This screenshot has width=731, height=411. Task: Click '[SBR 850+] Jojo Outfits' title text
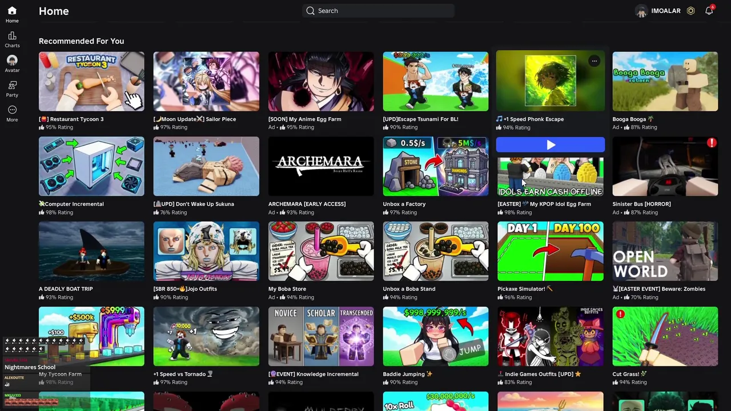[185, 289]
